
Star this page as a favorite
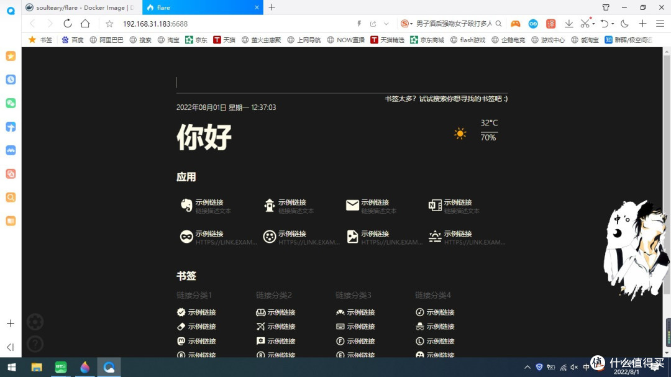point(109,24)
